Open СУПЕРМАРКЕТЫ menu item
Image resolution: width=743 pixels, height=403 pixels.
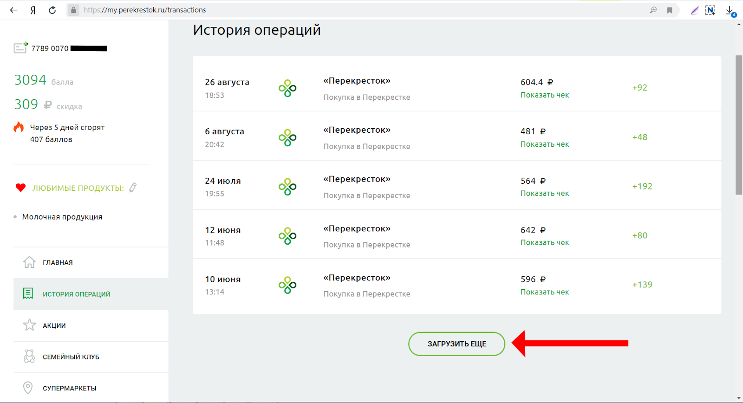coord(91,388)
